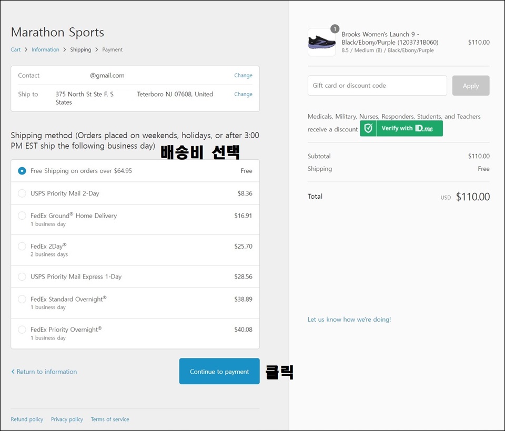Click the $25.70 FedEx 2Day price
Viewport: 505px width, 431px height.
243,246
